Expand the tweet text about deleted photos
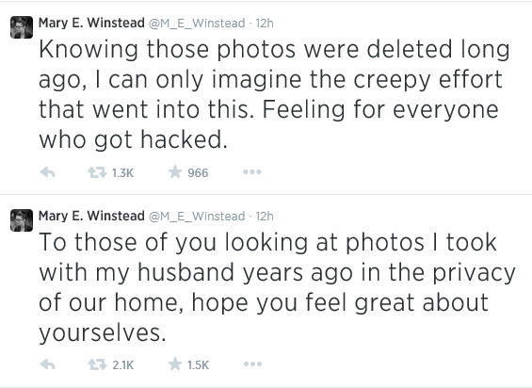Viewport: 532px width, 388px height. pyautogui.click(x=274, y=94)
